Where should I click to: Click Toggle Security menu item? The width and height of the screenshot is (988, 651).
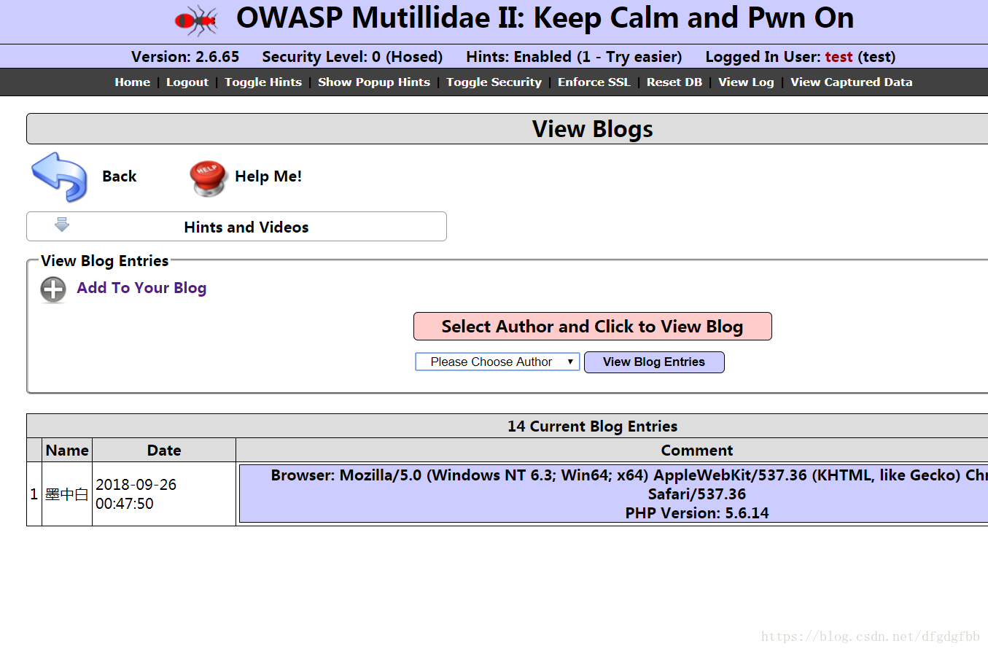pyautogui.click(x=494, y=82)
